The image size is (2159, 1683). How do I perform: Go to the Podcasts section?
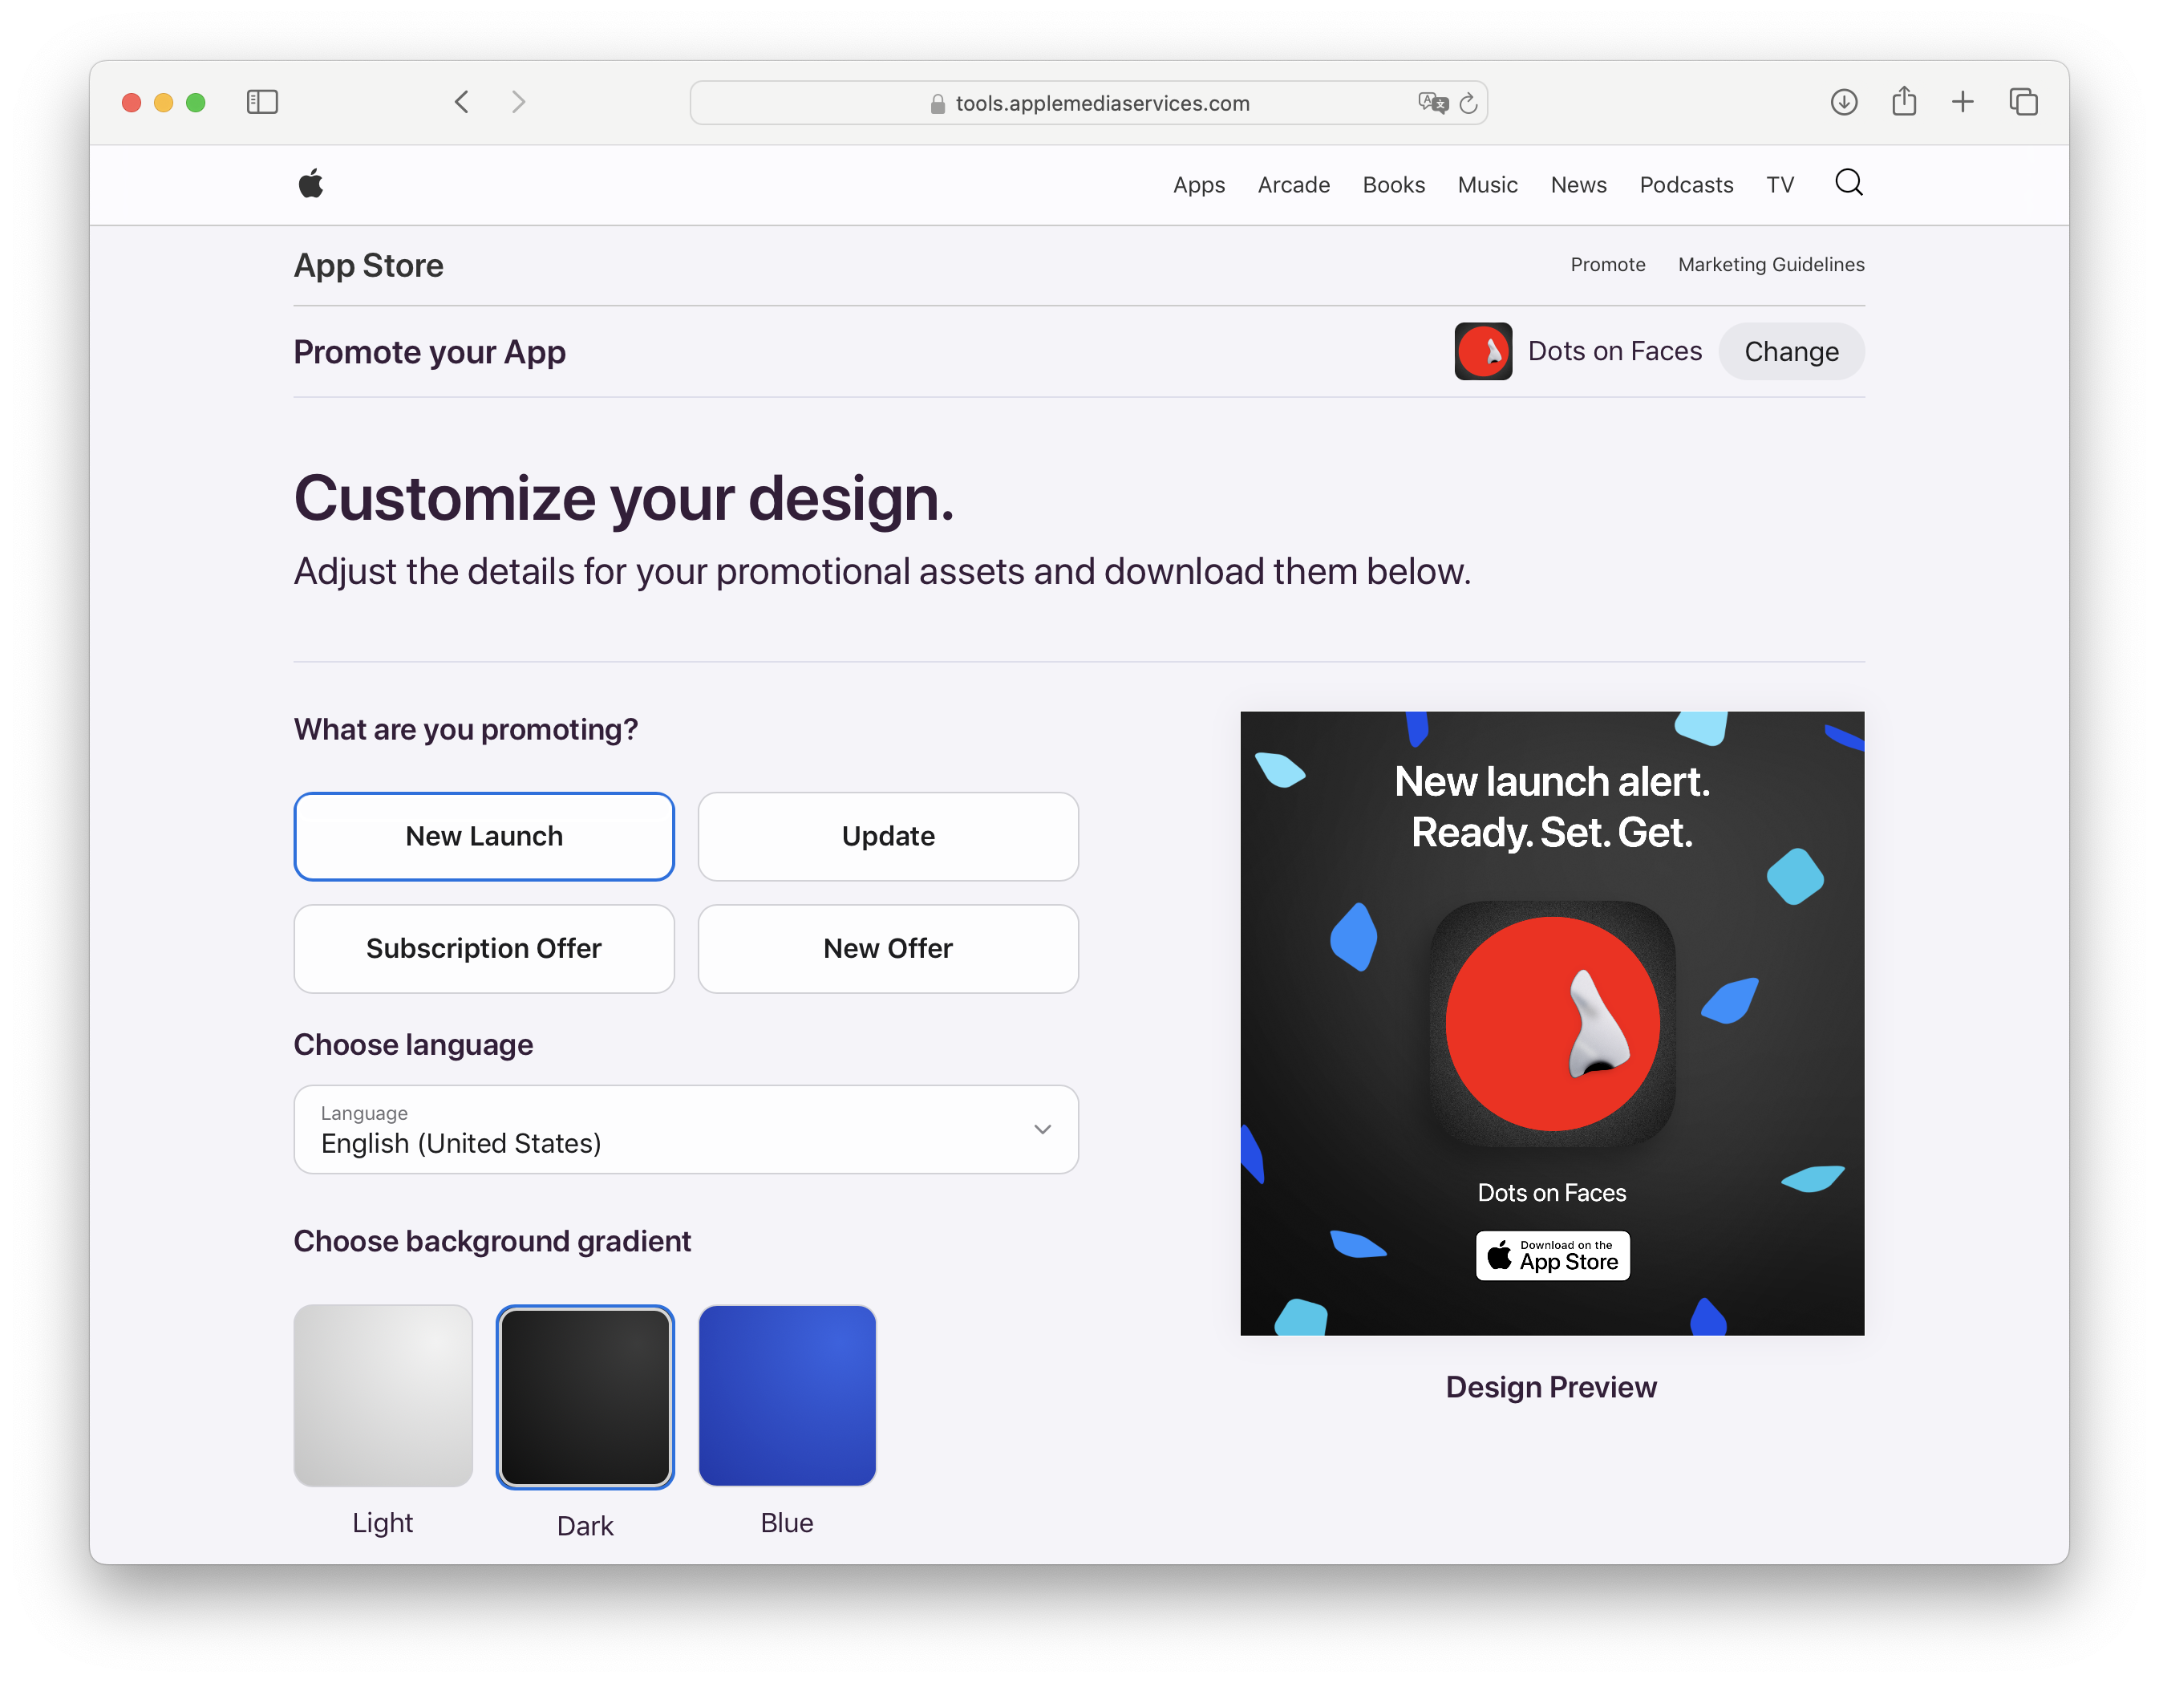(x=1686, y=185)
